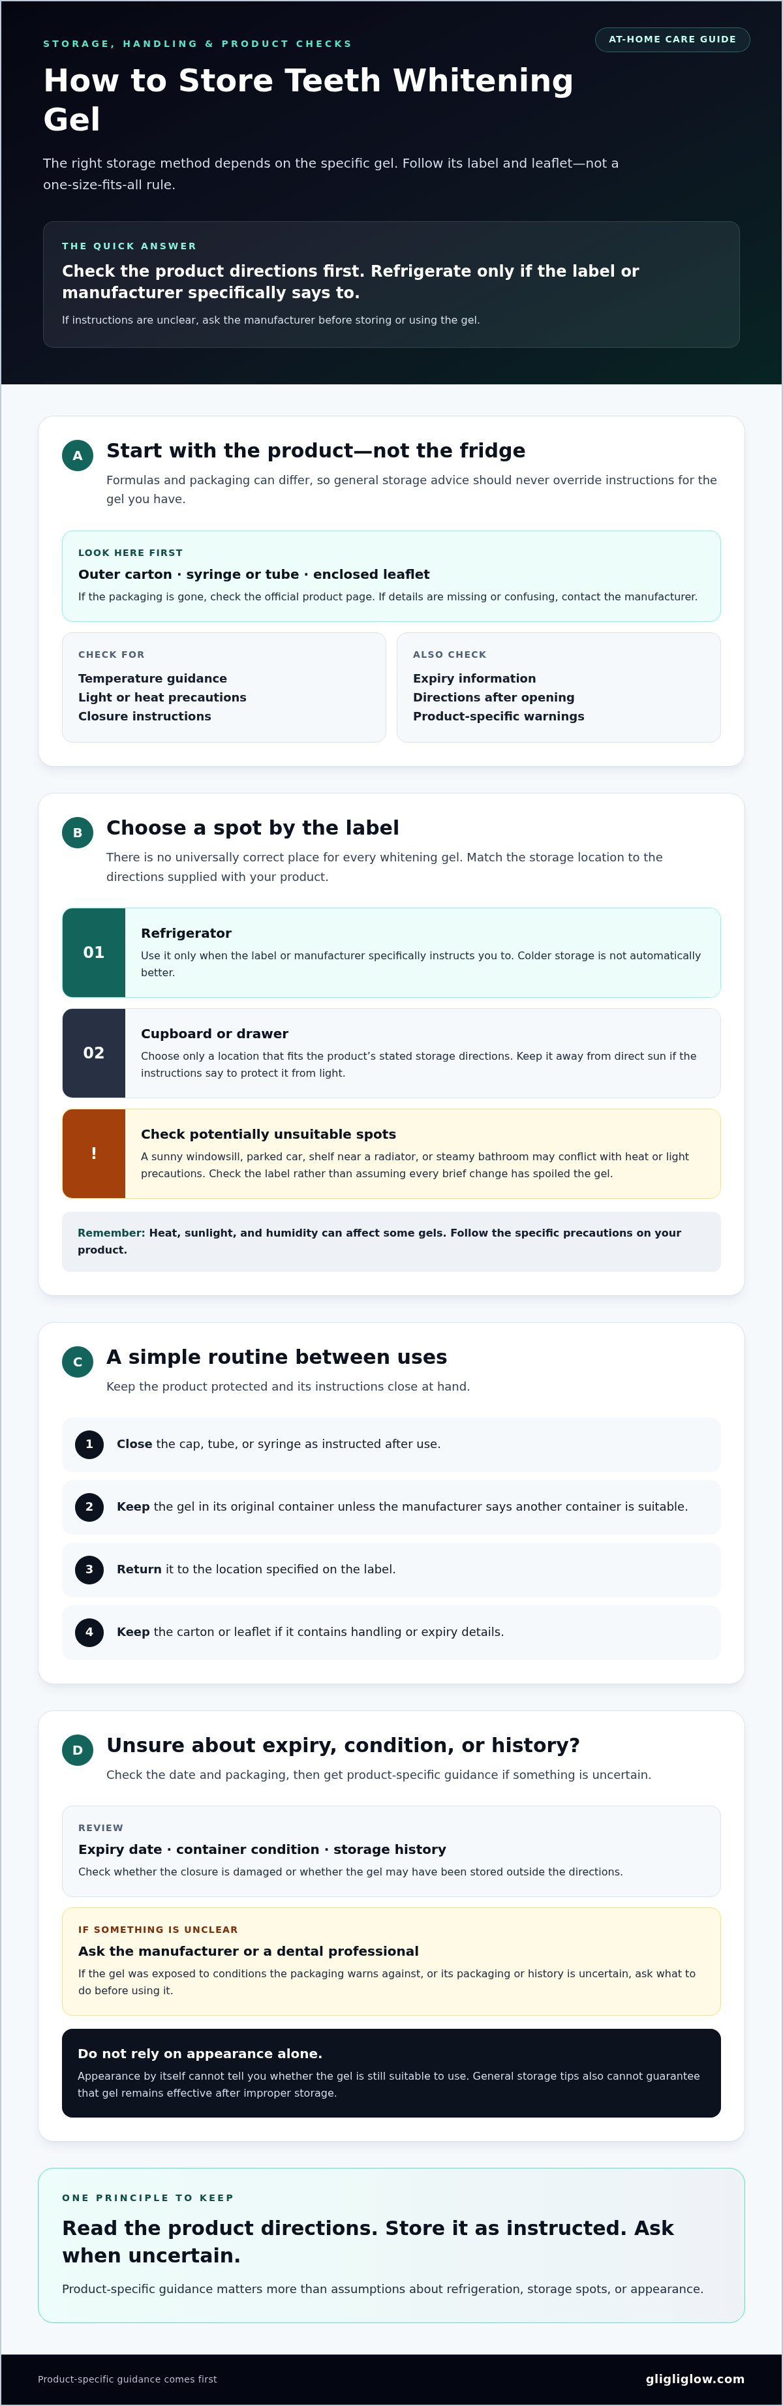Click step 3 numbered circle
This screenshot has height=2406, width=783.
tap(89, 1569)
